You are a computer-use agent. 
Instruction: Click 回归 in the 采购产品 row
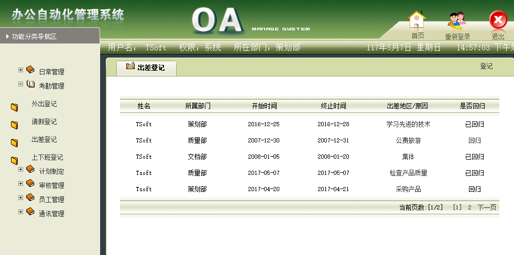[475, 189]
